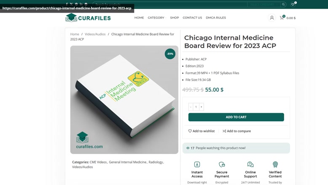Increase quantity with plus button
This screenshot has width=328, height=185.
[201, 107]
